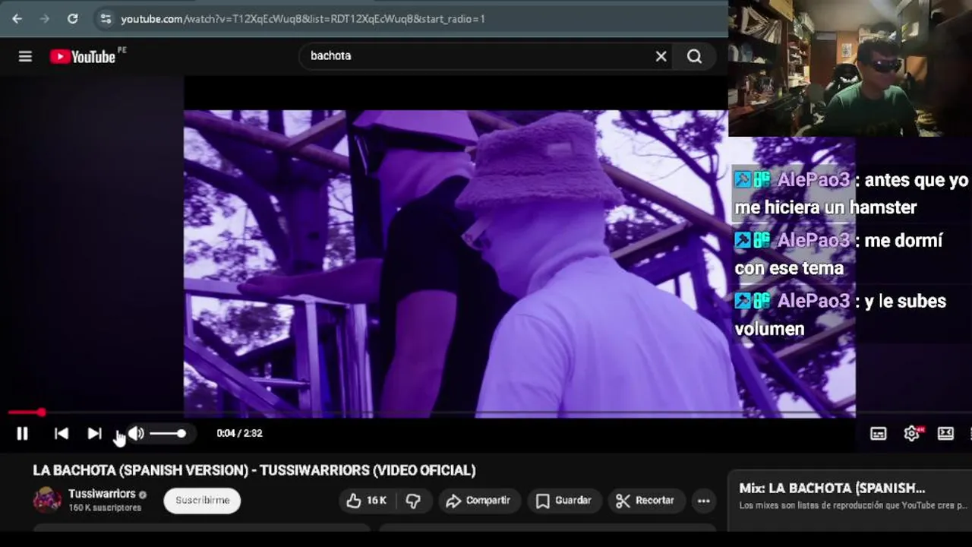
Task: Open the player settings gear
Action: 912,433
